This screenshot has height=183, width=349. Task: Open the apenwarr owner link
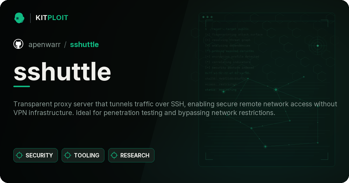coord(44,44)
